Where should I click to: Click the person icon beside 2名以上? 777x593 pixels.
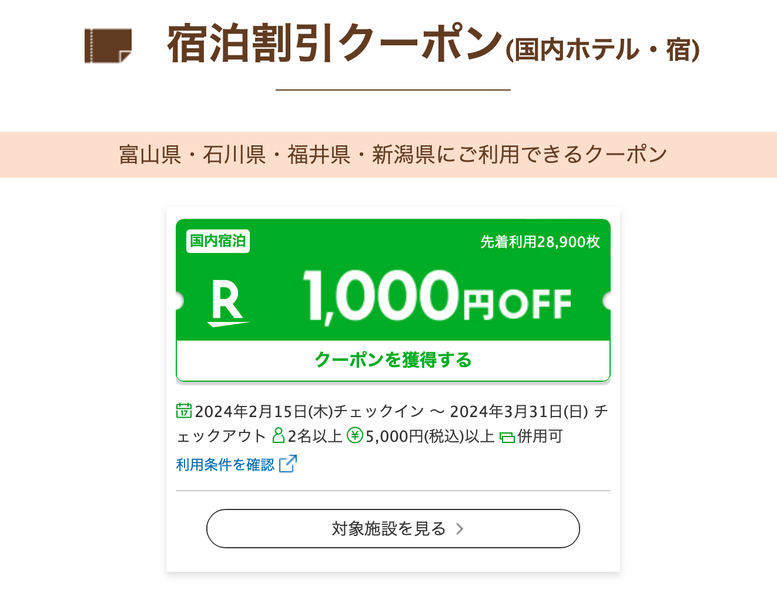(279, 435)
